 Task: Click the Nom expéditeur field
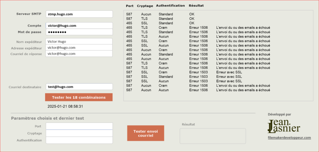(x=79, y=42)
